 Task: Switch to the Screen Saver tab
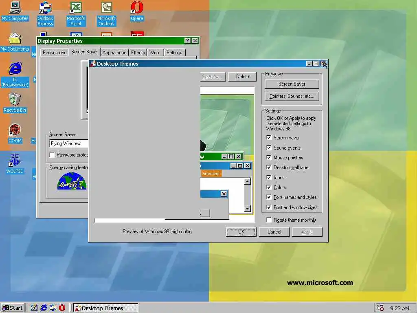point(85,52)
